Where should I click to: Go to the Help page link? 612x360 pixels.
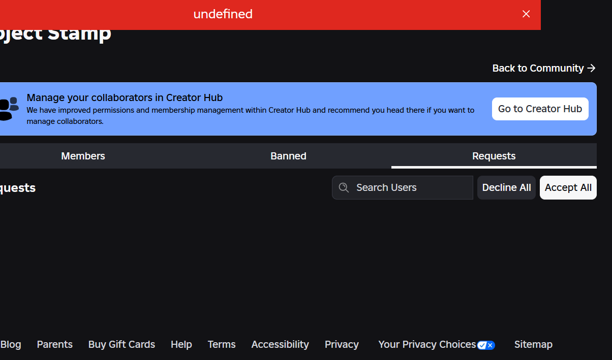pyautogui.click(x=181, y=344)
